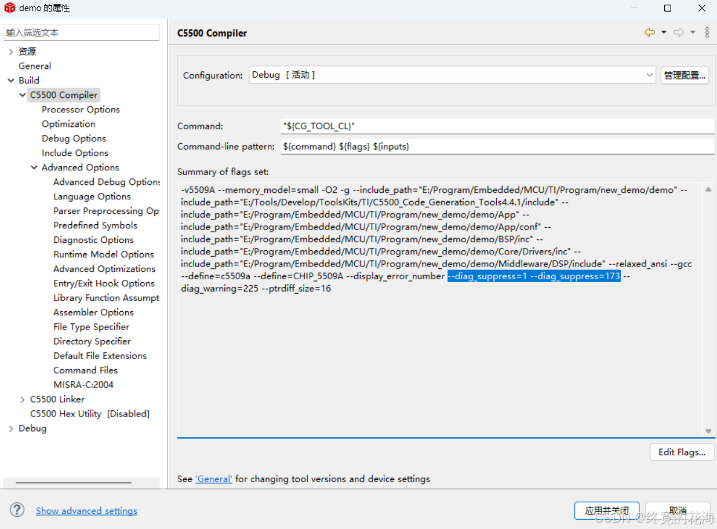Click the back navigation arrow icon
The height and width of the screenshot is (529, 717).
click(x=650, y=32)
